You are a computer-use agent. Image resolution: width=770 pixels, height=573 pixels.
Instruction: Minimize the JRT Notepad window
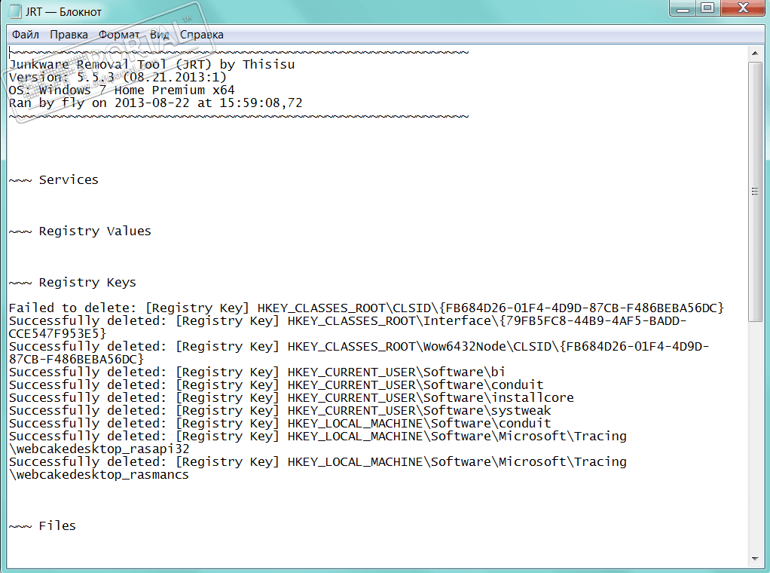[x=683, y=8]
